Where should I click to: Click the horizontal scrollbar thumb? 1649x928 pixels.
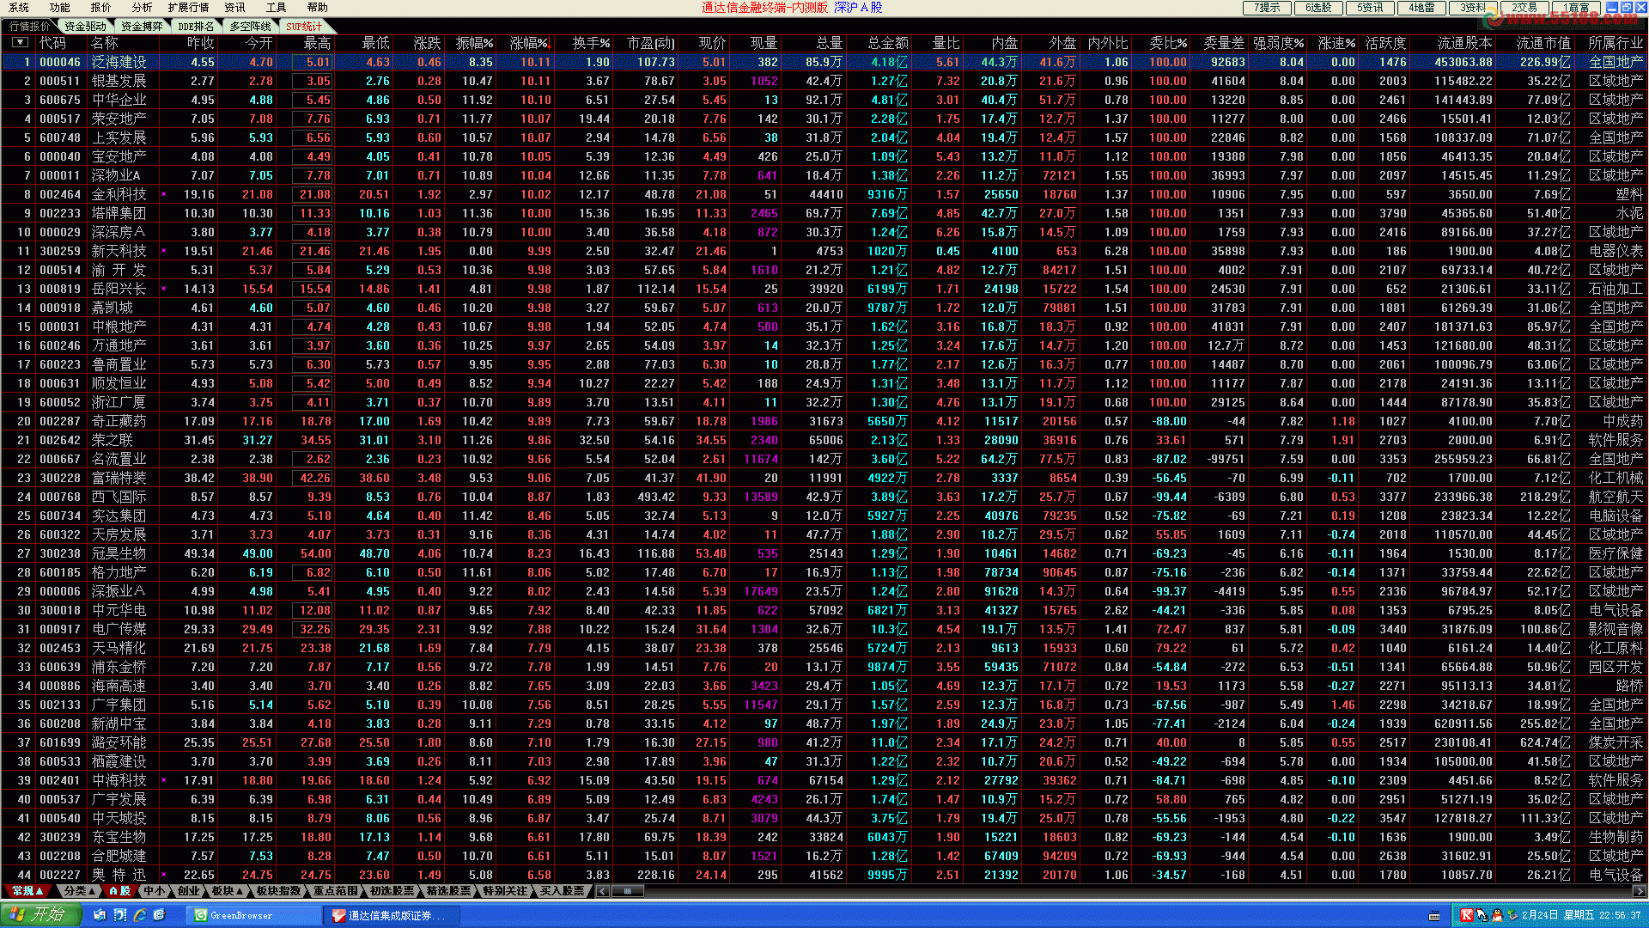point(628,891)
